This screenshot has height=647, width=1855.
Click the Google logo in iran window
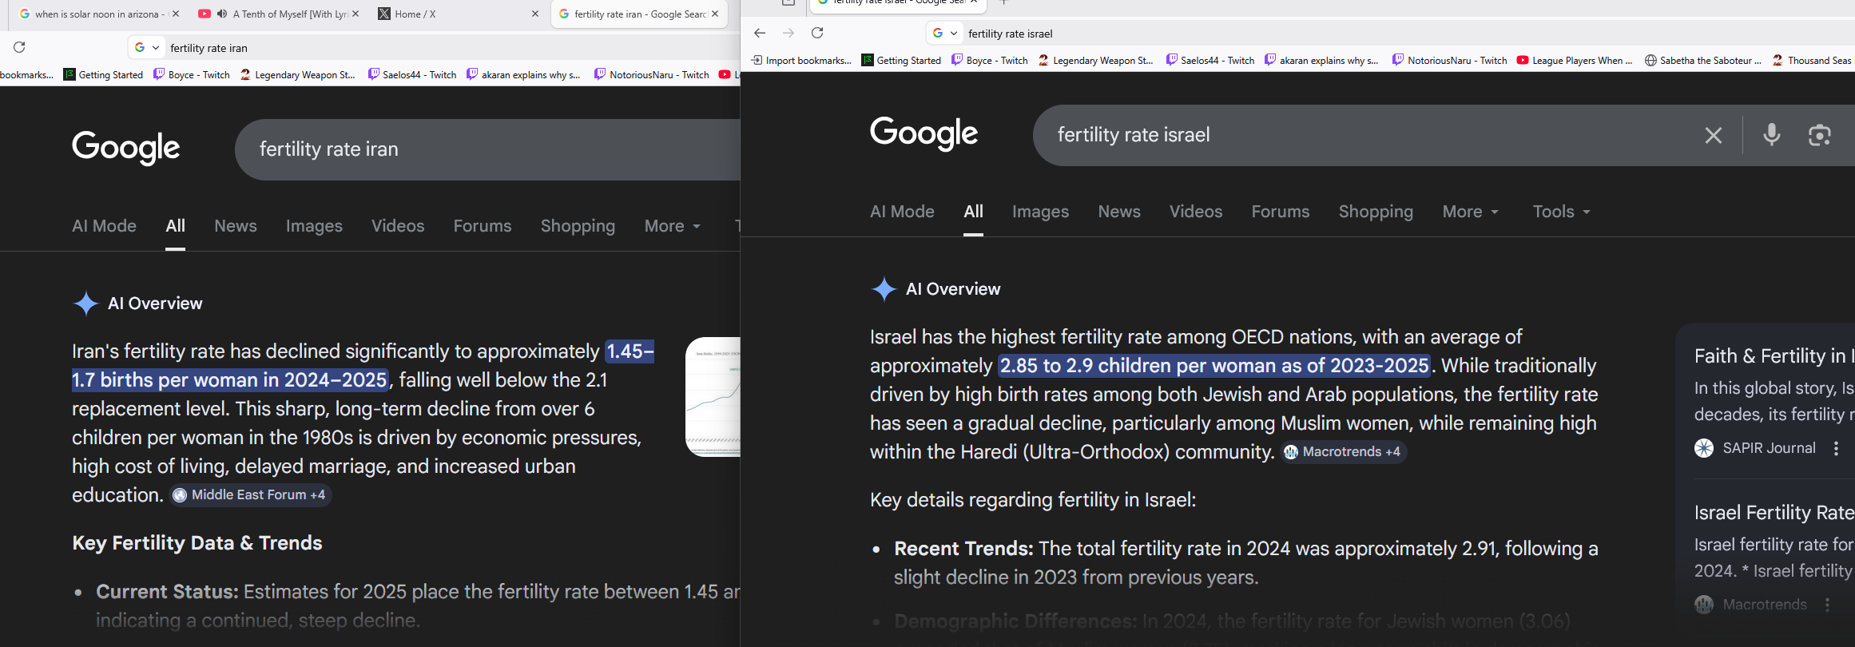pyautogui.click(x=126, y=149)
